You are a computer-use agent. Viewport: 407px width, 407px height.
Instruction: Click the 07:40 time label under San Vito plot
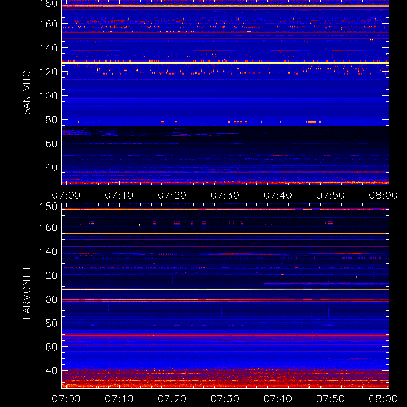[x=278, y=195]
